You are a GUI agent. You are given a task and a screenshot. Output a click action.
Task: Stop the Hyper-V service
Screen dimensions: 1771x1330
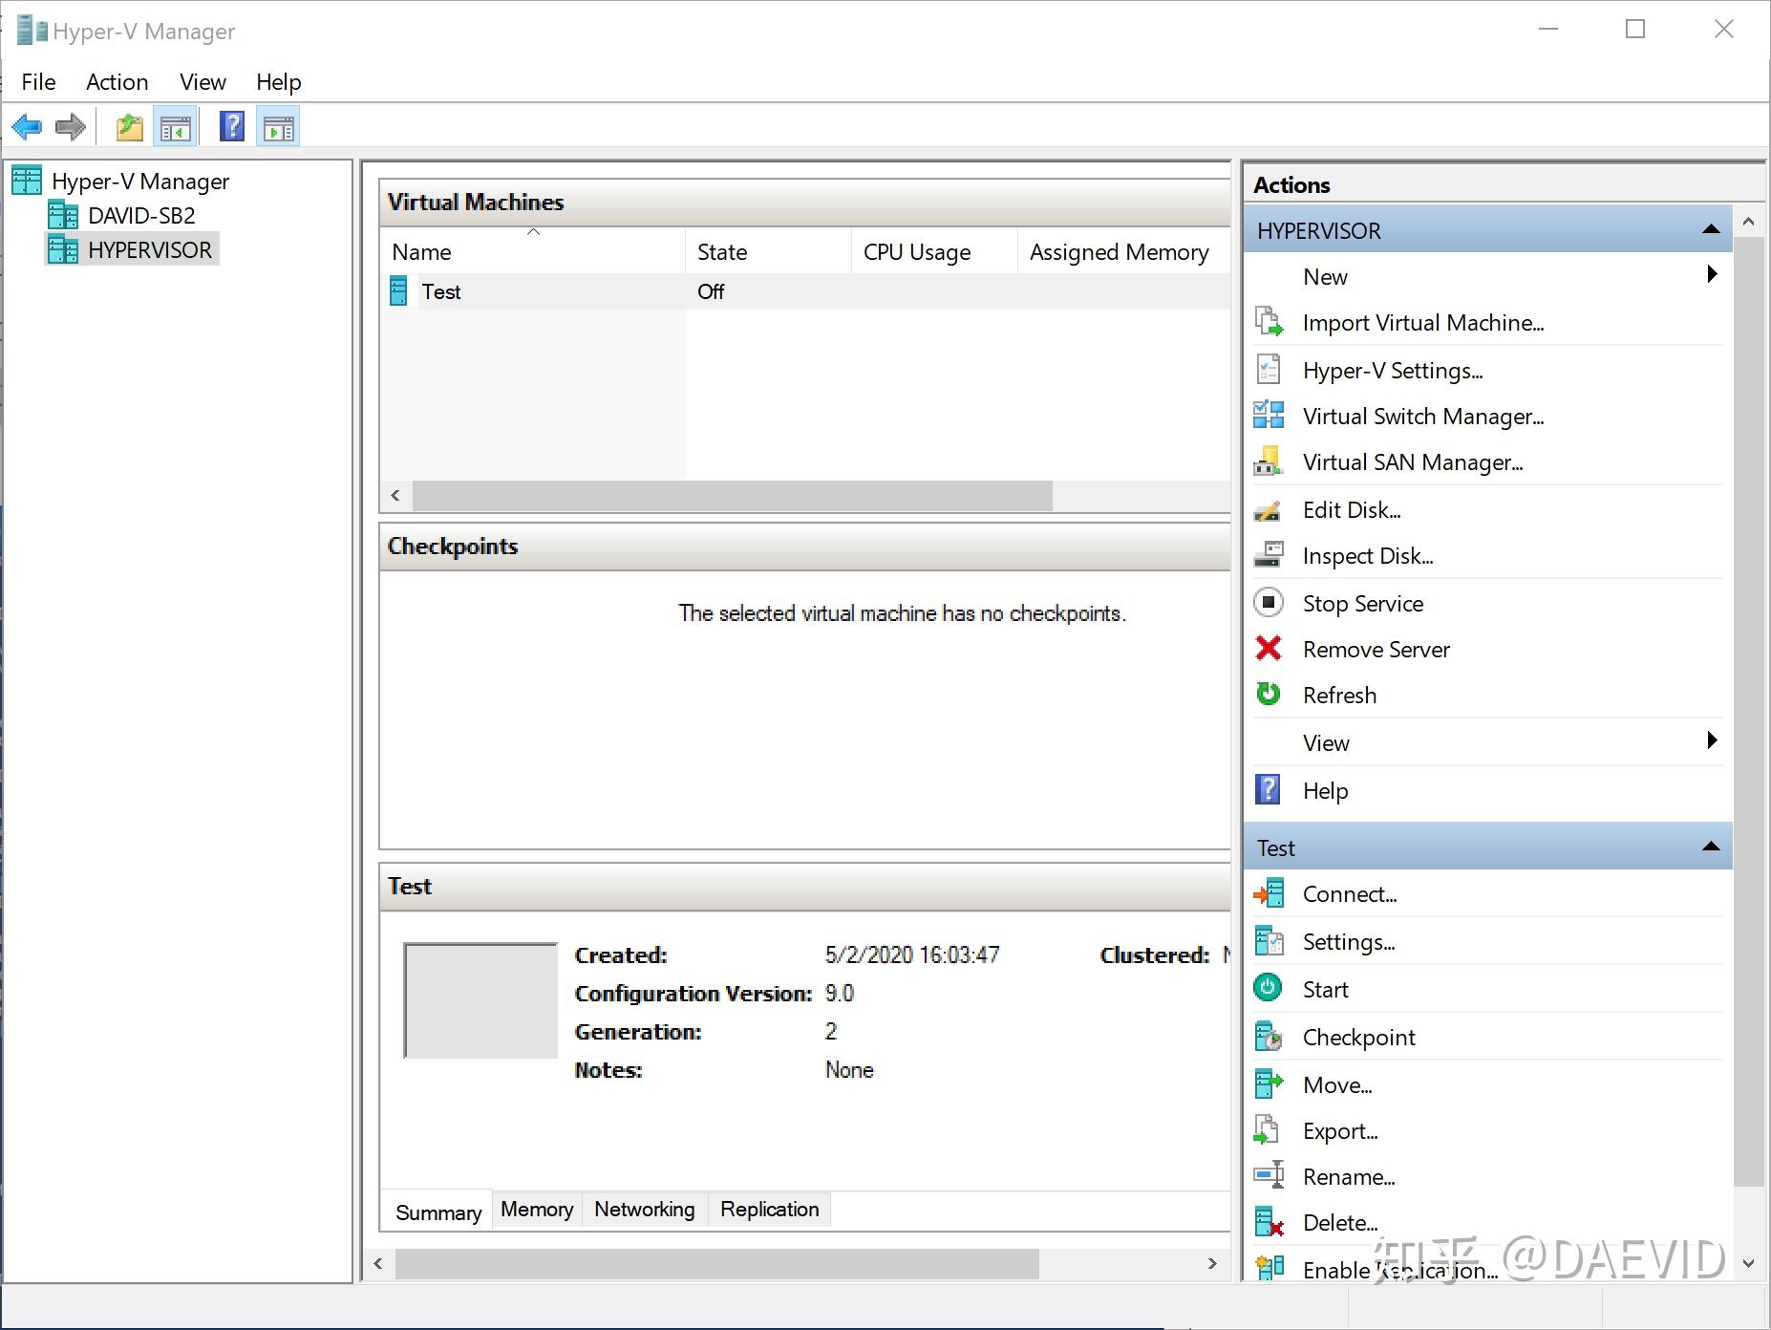[1363, 603]
